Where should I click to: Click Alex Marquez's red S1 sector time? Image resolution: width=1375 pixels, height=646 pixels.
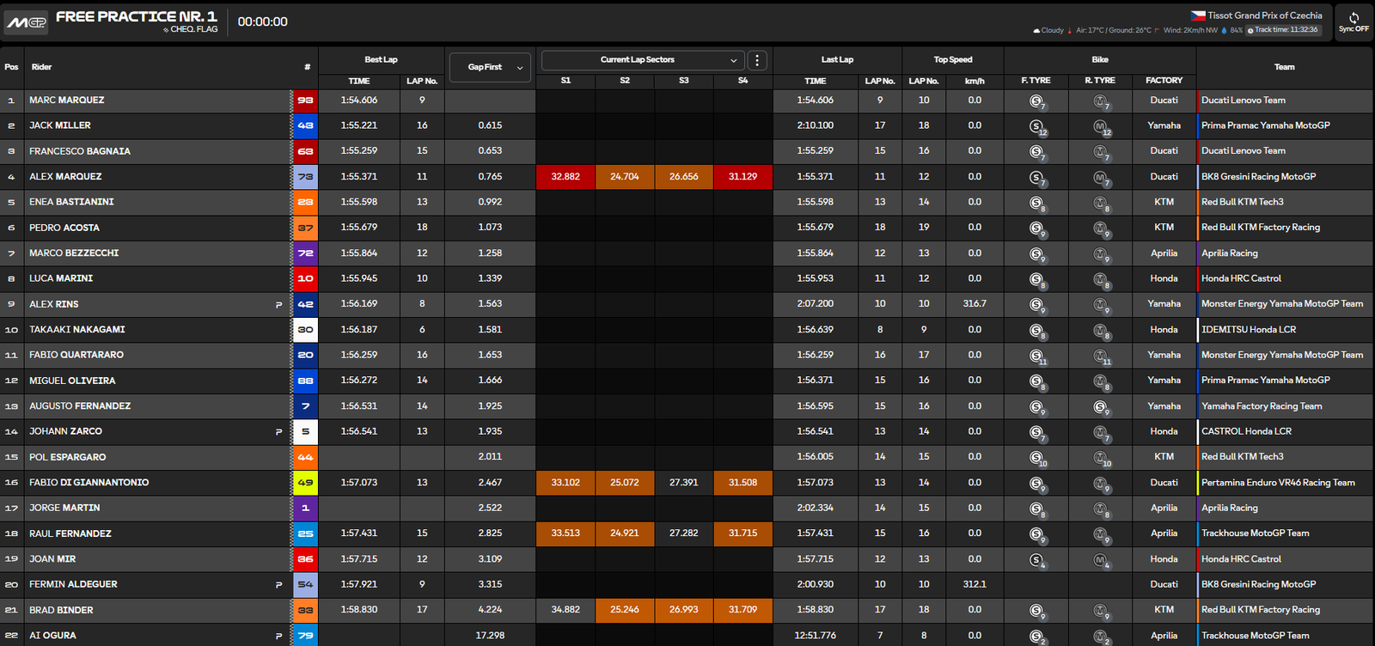[565, 177]
